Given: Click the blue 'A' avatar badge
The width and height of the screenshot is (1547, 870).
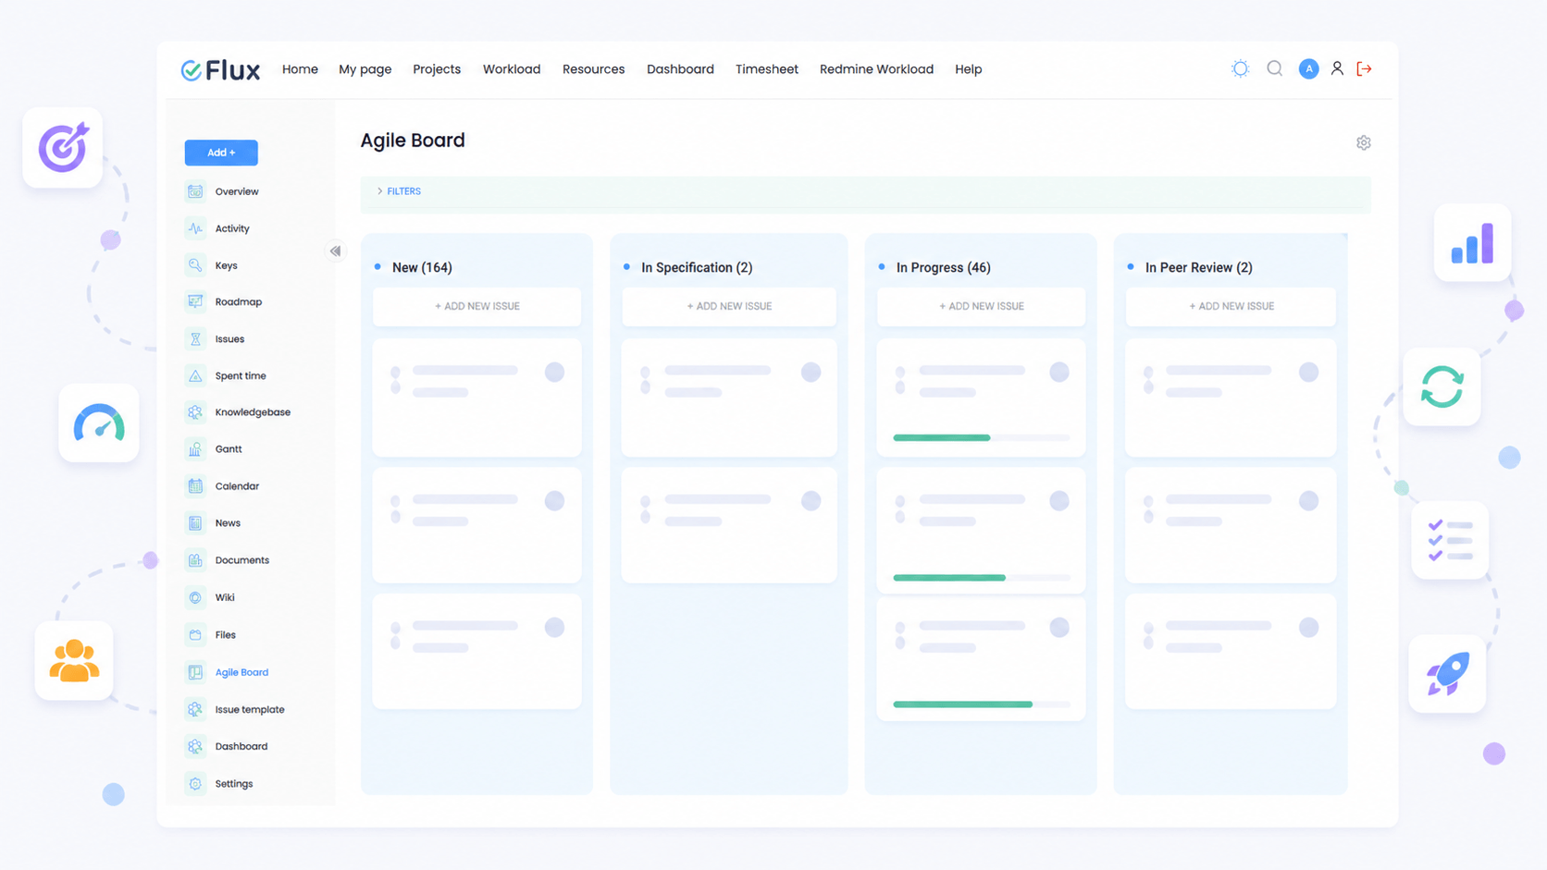Looking at the screenshot, I should coord(1308,68).
